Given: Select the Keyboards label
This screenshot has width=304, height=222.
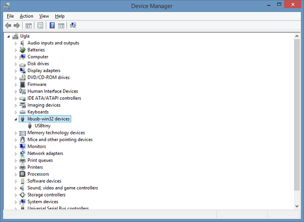Looking at the screenshot, I should click(x=38, y=112).
